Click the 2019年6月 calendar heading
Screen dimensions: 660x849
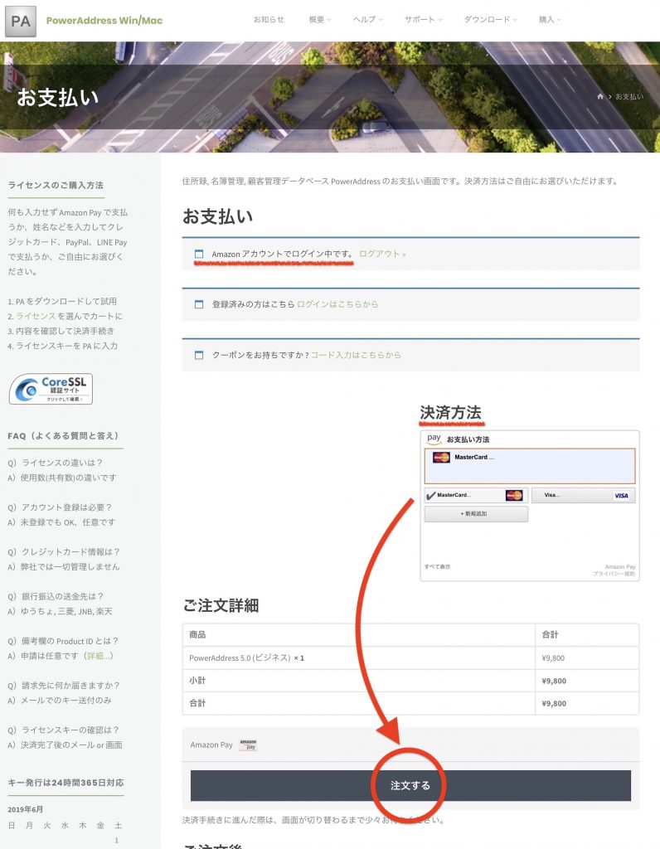(26, 809)
